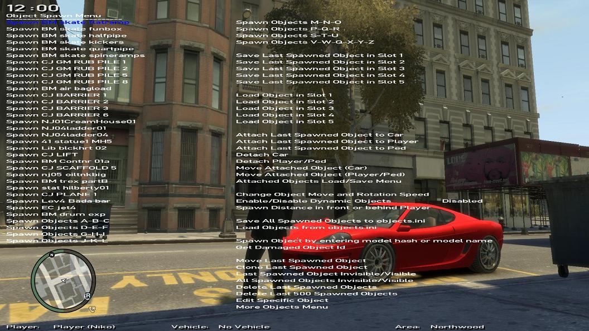Choose Spawn stat hilberty01
589x331 pixels.
tap(57, 188)
